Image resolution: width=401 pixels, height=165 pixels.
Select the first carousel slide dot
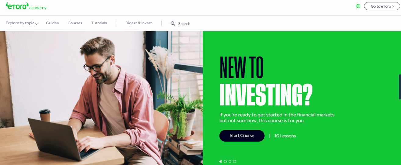(x=221, y=162)
